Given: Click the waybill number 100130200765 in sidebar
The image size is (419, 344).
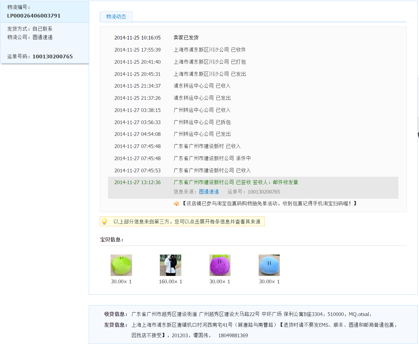Looking at the screenshot, I should pyautogui.click(x=52, y=56).
